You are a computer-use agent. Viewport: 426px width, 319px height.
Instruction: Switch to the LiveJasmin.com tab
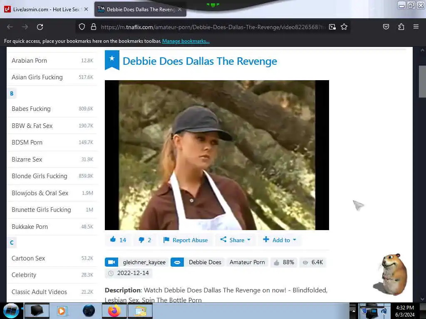click(x=46, y=9)
